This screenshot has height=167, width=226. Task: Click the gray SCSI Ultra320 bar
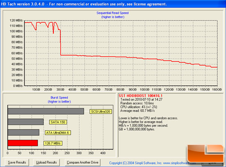[x=46, y=111]
